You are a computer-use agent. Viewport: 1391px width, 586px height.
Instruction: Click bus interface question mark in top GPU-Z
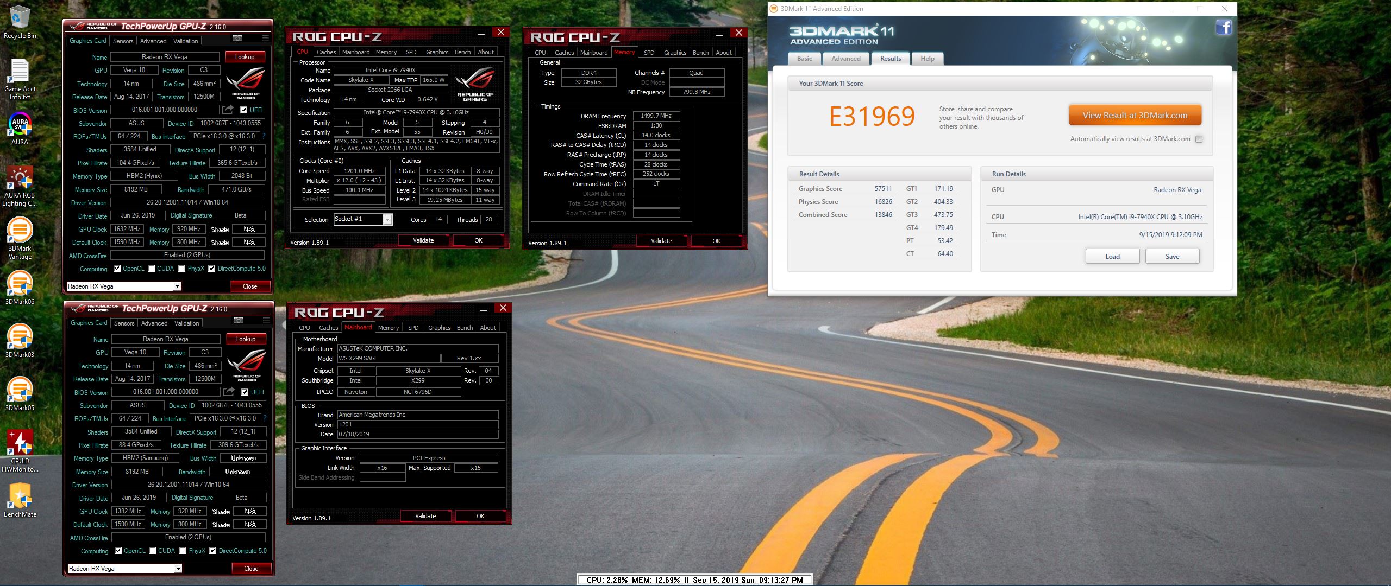[x=264, y=136]
